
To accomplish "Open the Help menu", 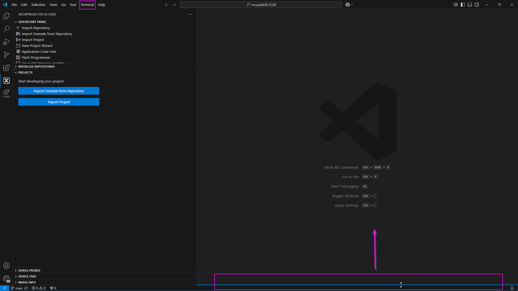I will (102, 5).
